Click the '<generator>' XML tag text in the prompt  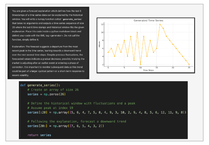[56, 36]
